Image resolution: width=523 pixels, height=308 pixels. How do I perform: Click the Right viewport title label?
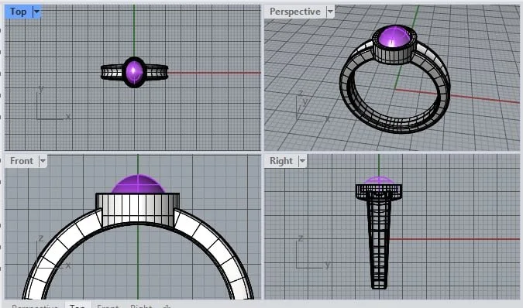[280, 161]
